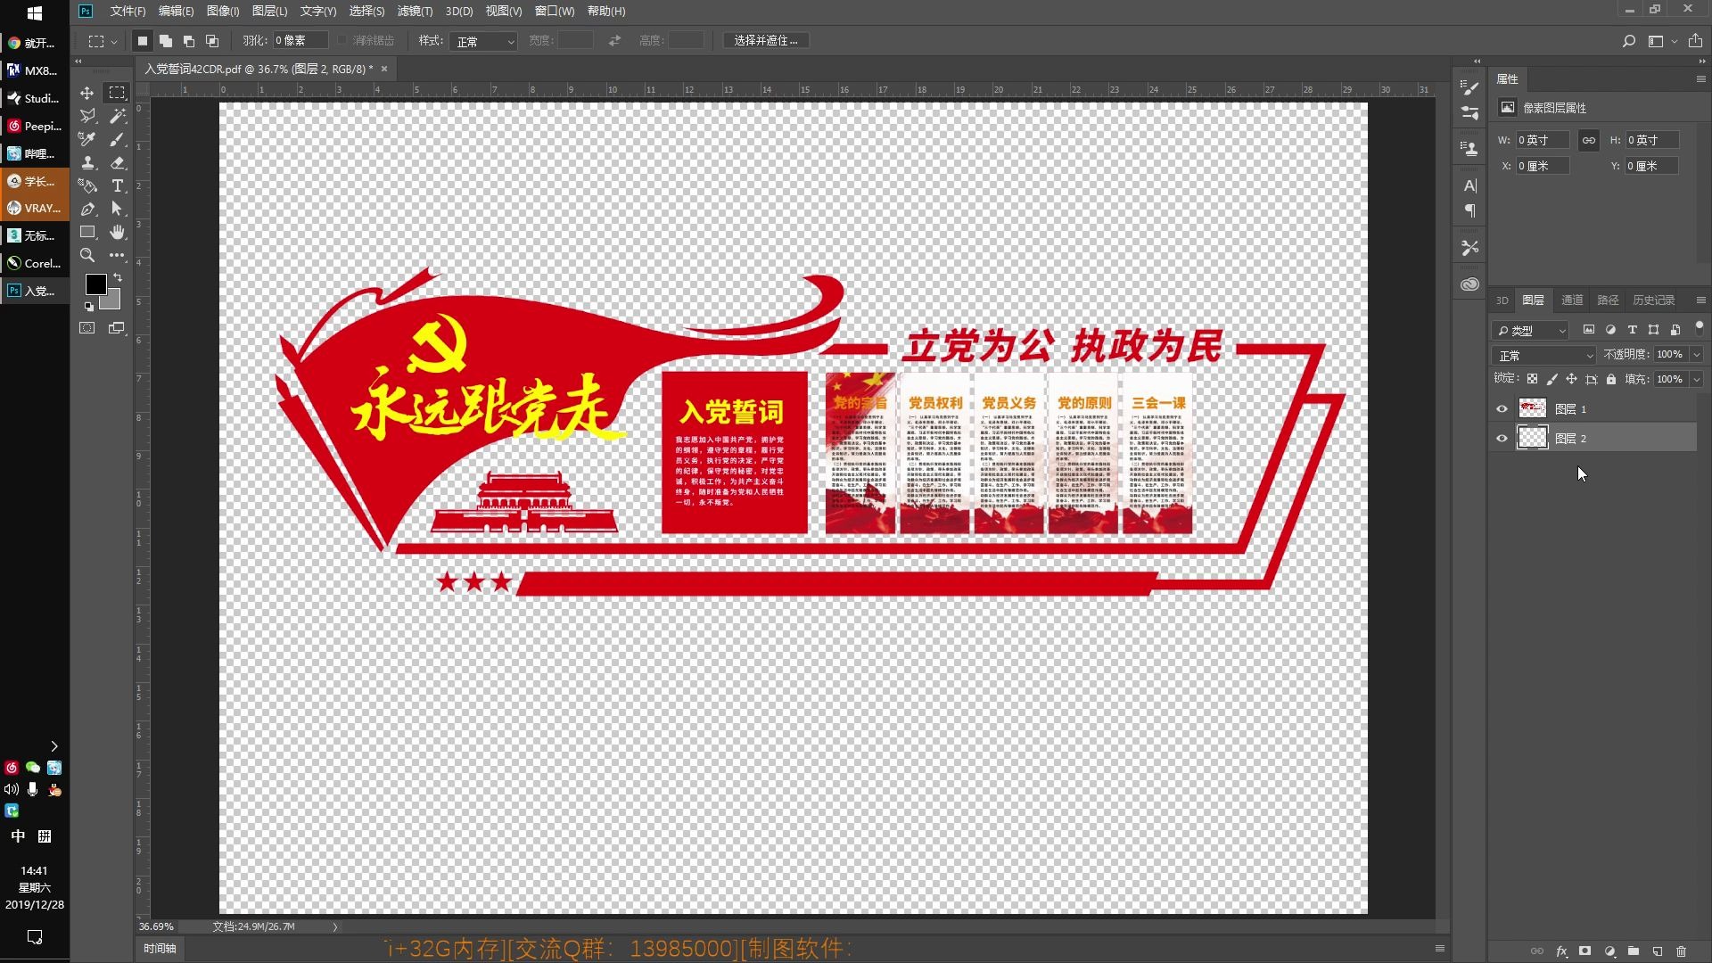Select the Path Selection arrow tool

pos(117,209)
